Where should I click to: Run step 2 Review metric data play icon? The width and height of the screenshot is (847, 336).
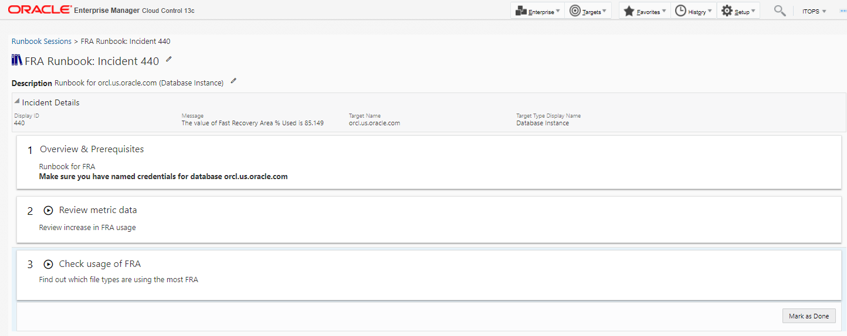[49, 210]
